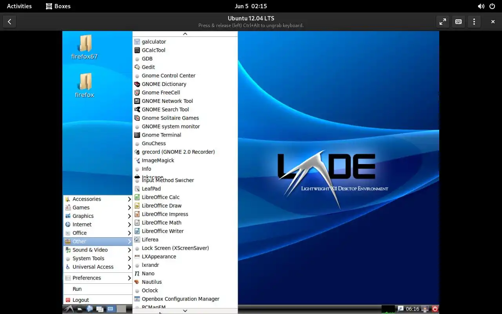Open the firefox desktop folder

click(84, 86)
